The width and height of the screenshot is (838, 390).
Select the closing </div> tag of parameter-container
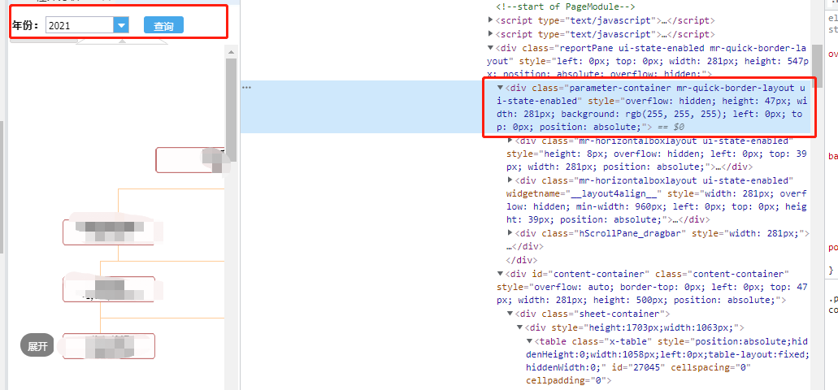click(x=522, y=260)
